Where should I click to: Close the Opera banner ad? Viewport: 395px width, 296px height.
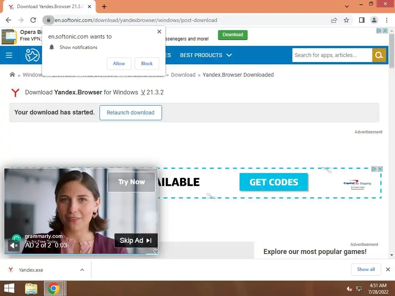tap(385, 31)
